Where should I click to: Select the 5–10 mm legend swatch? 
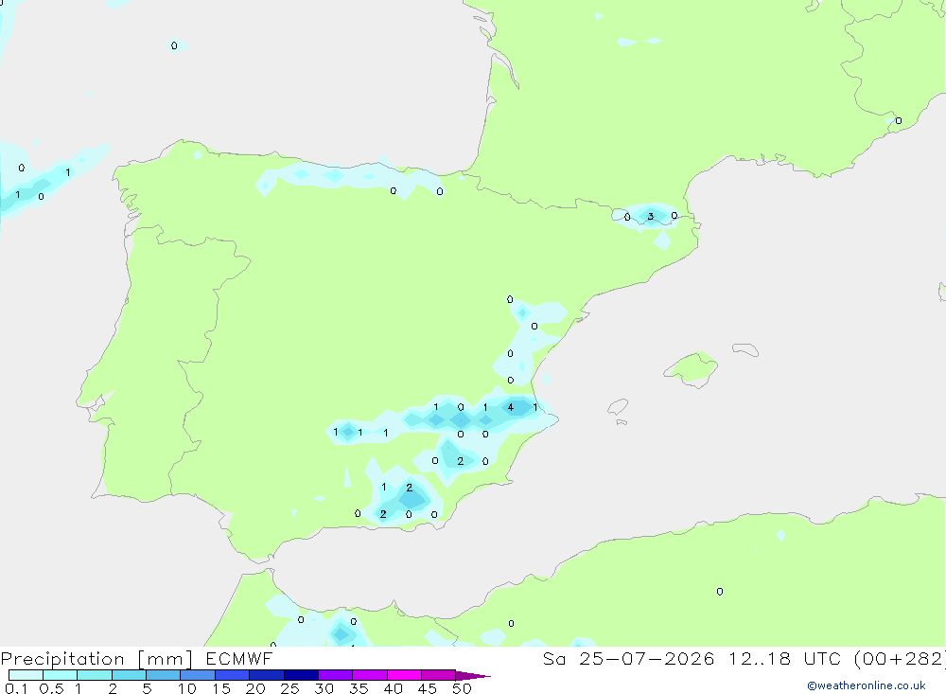click(x=164, y=675)
